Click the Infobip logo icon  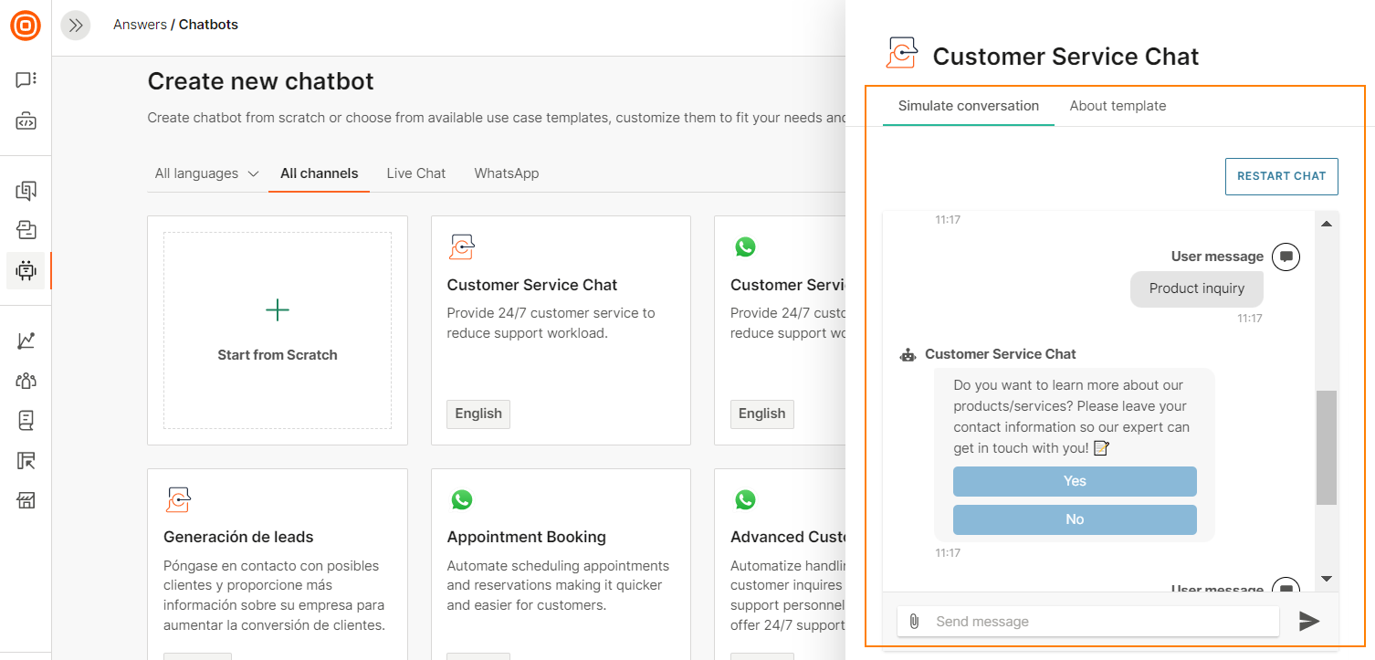[x=26, y=26]
